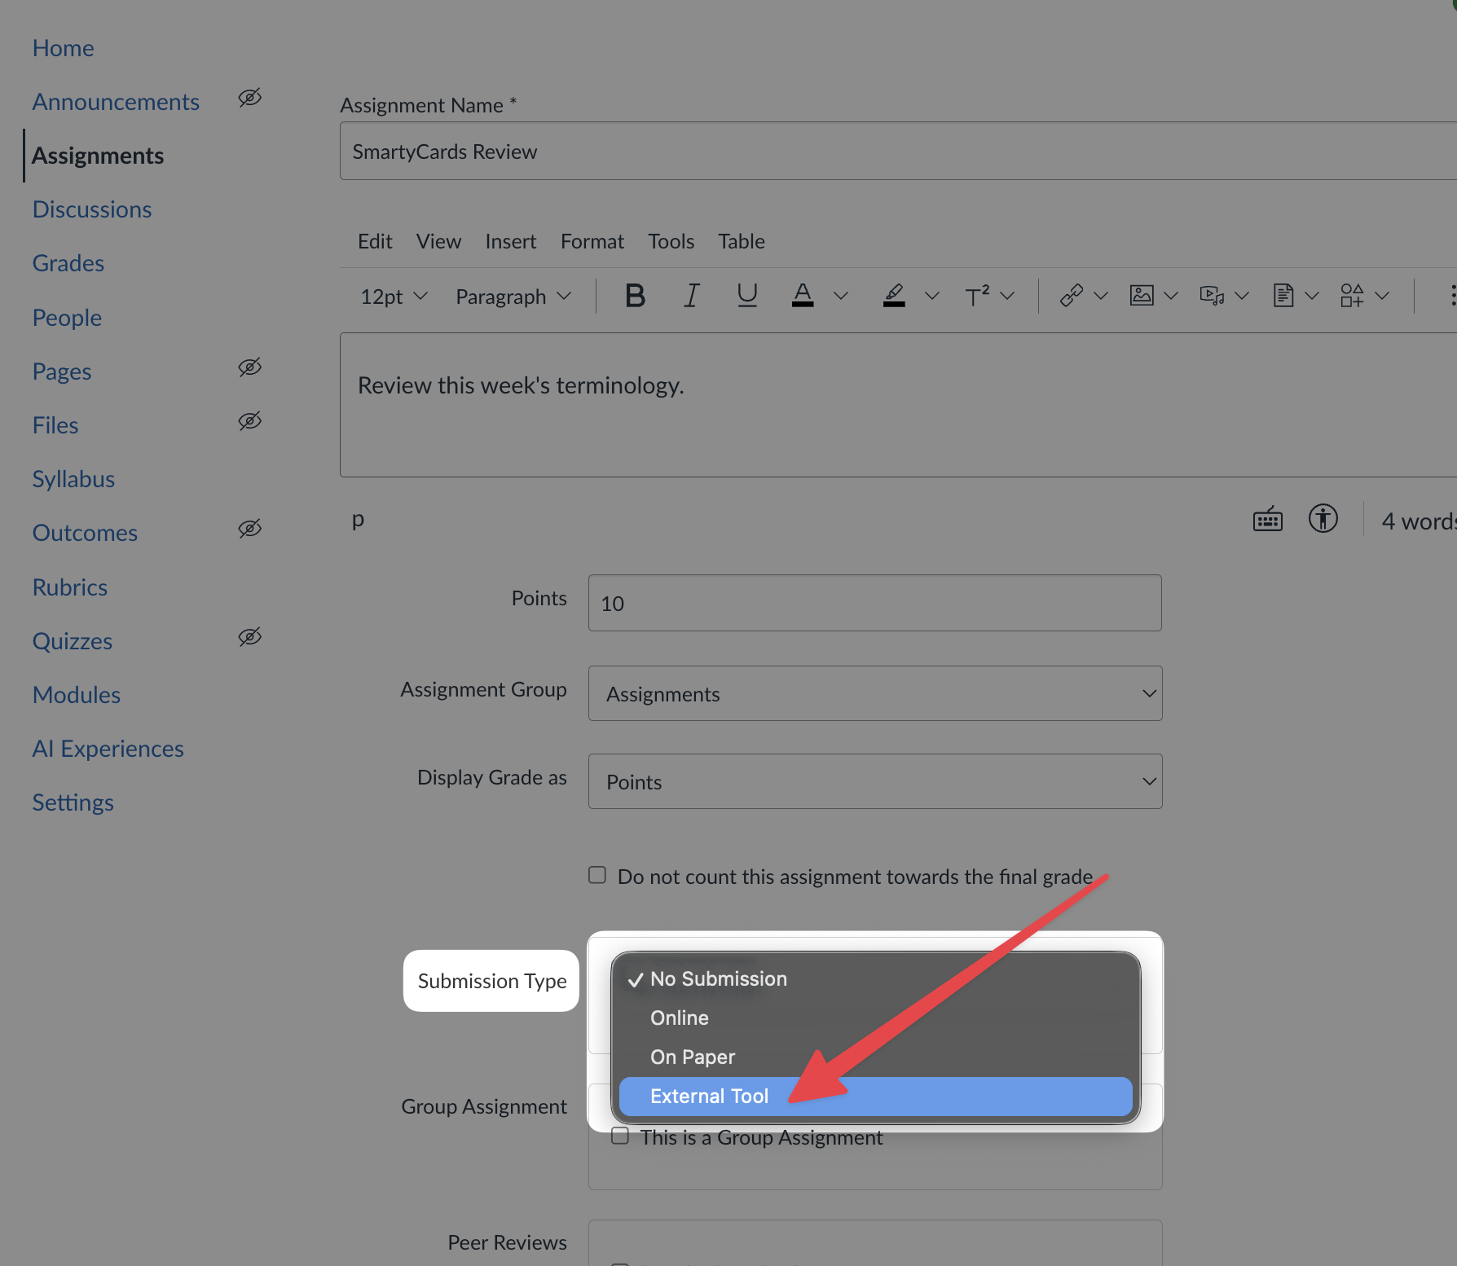1457x1266 pixels.
Task: Go to Home in course navigation
Action: click(x=64, y=48)
